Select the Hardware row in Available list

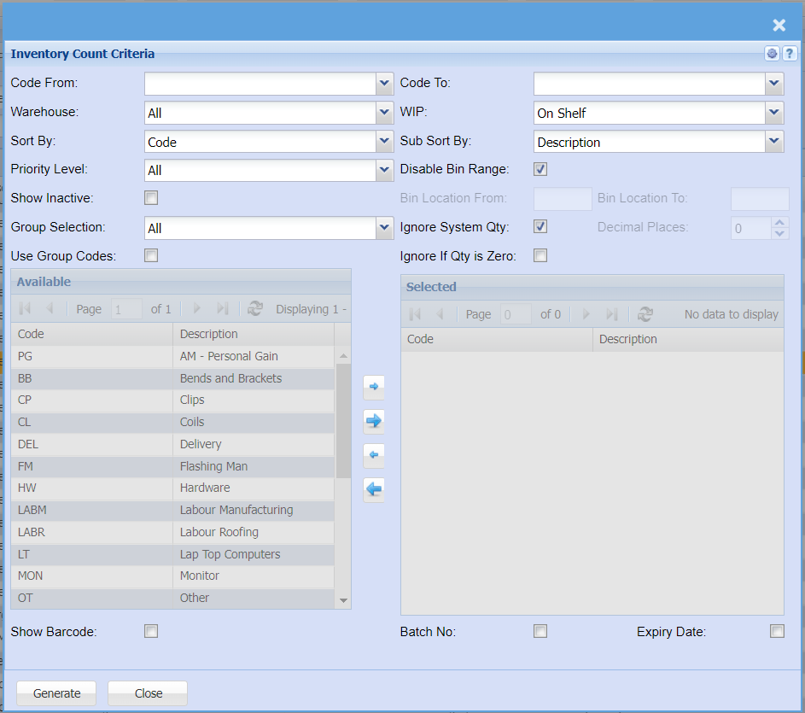point(205,488)
